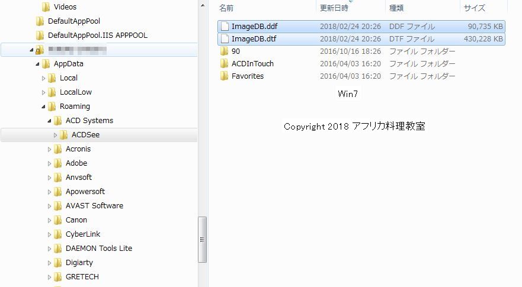The height and width of the screenshot is (287, 522).
Task: Collapse the Roaming tree node
Action: 43,107
